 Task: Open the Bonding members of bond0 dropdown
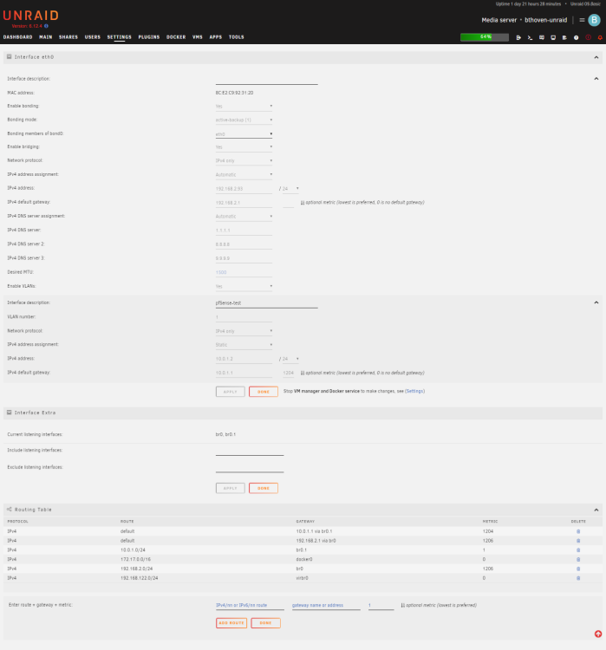(244, 133)
